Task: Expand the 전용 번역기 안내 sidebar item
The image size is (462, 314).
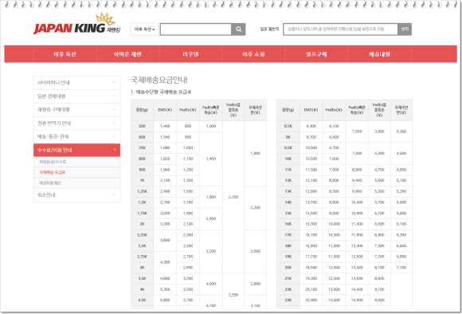Action: tap(77, 123)
